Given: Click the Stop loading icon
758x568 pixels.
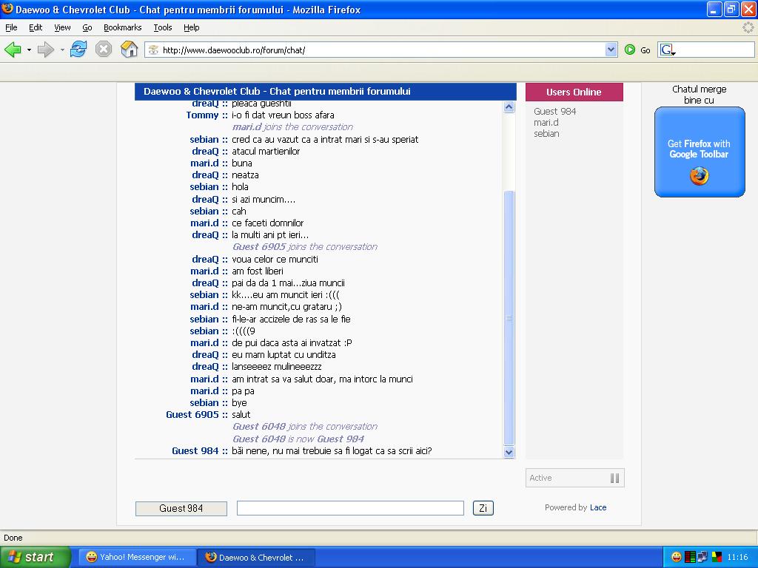Looking at the screenshot, I should coord(104,50).
